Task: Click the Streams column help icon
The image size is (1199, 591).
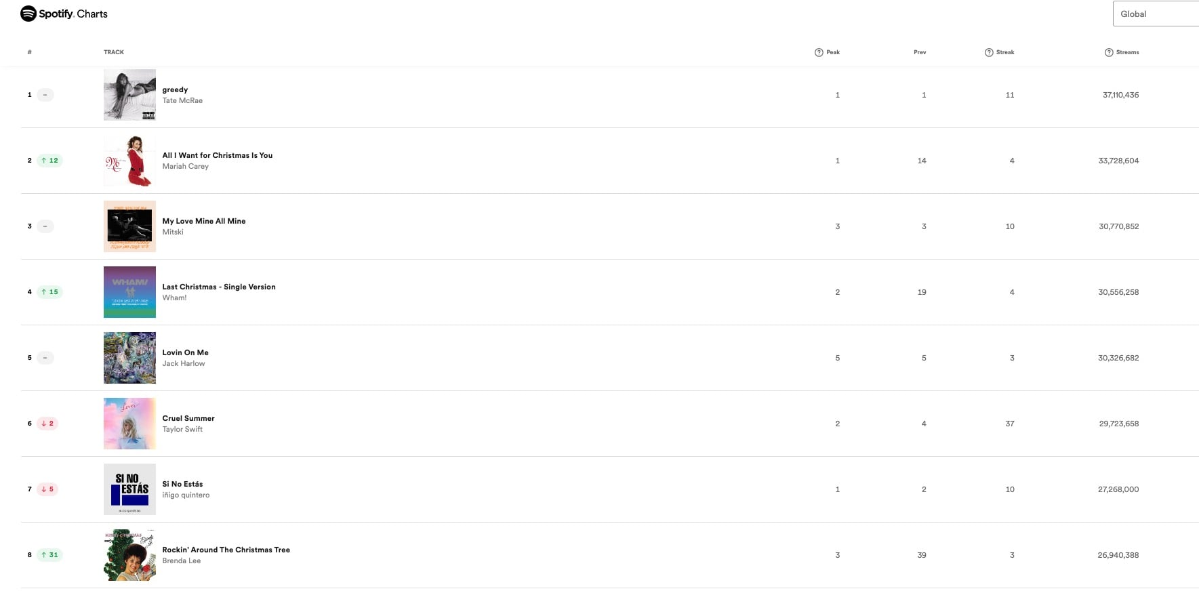Action: [1109, 52]
